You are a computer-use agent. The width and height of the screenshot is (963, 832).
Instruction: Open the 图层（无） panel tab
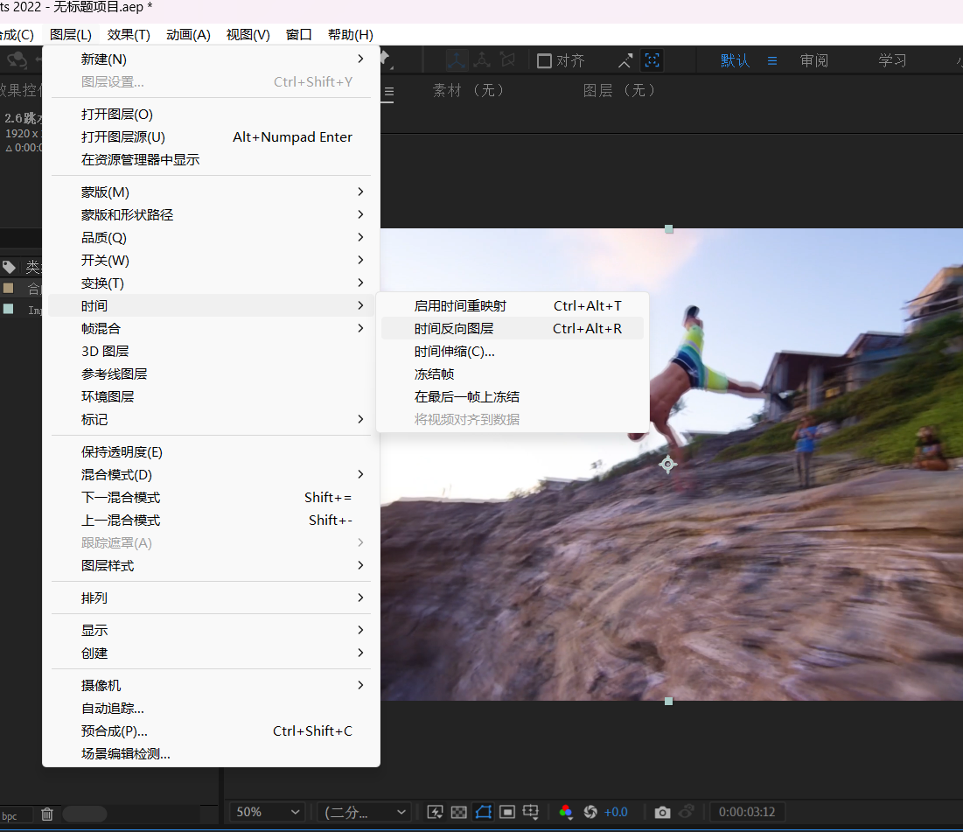pyautogui.click(x=619, y=91)
